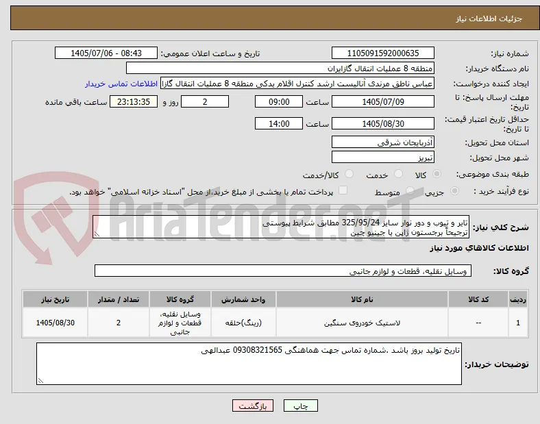Toggle the اسناد خزانه اسلامی payment checkbox
This screenshot has width=540, height=424.
pyautogui.click(x=343, y=190)
